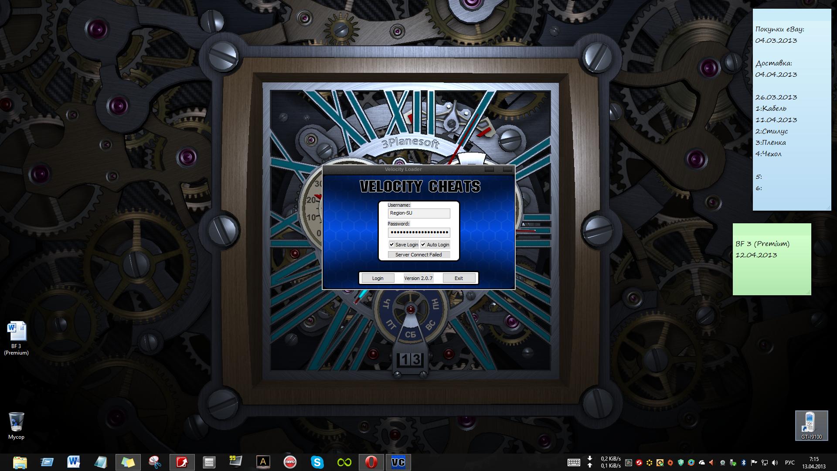Select the VC Velocity Cheats taskbar icon
Screen dimensions: 837x471
click(398, 462)
